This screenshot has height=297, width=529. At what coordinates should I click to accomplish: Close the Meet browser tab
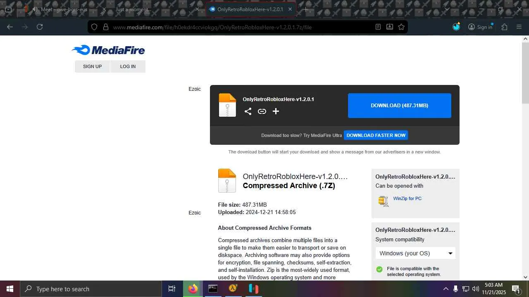(104, 9)
